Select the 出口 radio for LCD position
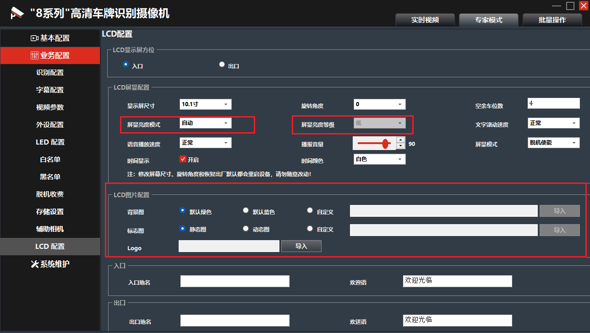 pos(222,64)
